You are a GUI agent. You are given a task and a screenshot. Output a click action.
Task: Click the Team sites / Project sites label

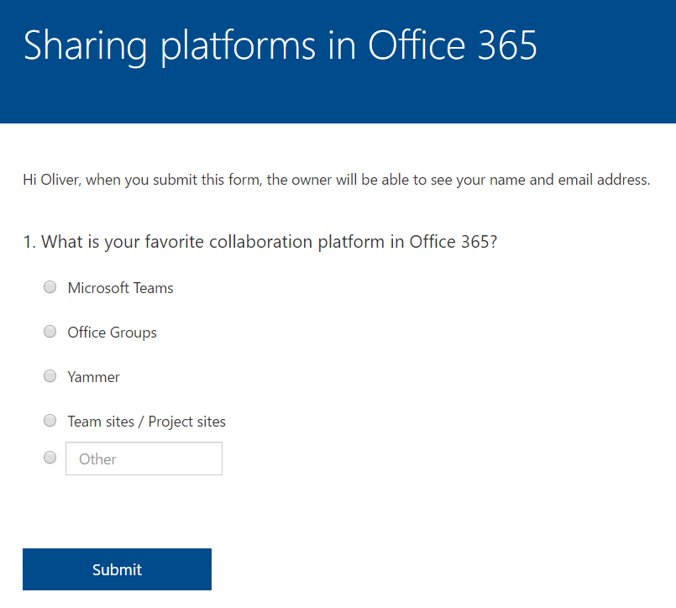[147, 422]
